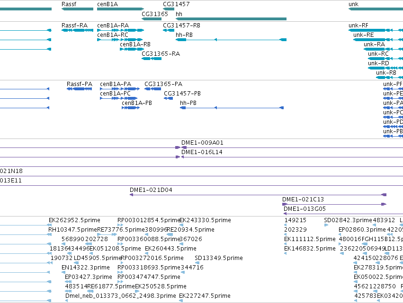The image size is (403, 303).
Task: Click the 021N18 clone label
Action: coord(11,171)
